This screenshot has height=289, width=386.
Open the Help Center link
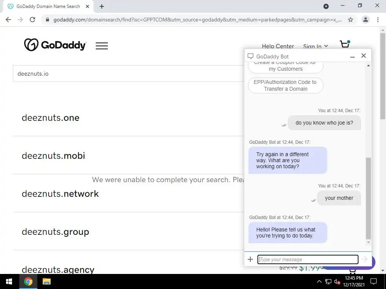(278, 46)
